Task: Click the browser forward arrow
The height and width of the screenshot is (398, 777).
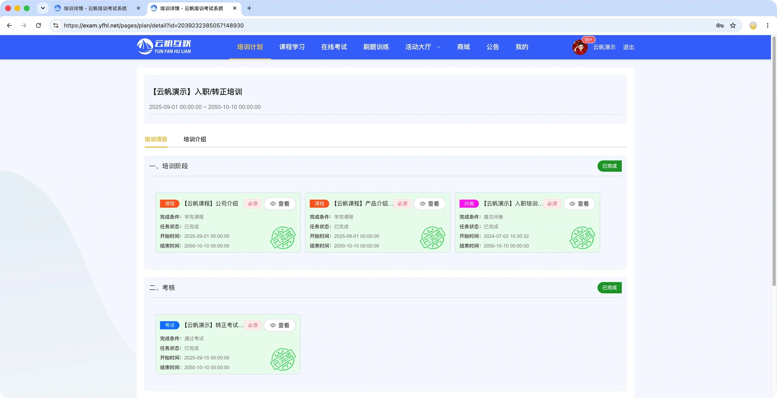Action: click(x=24, y=25)
